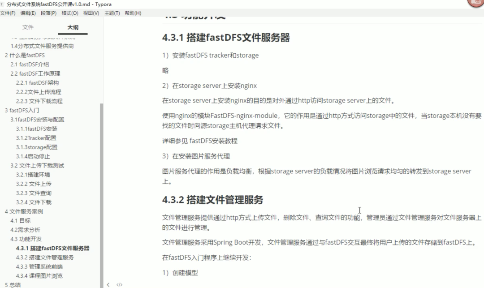Open 4.3 功能开发 in outline
Screen dimensions: 484x288
coord(26,239)
